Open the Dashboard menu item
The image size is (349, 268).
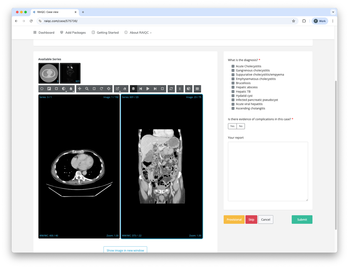(44, 33)
